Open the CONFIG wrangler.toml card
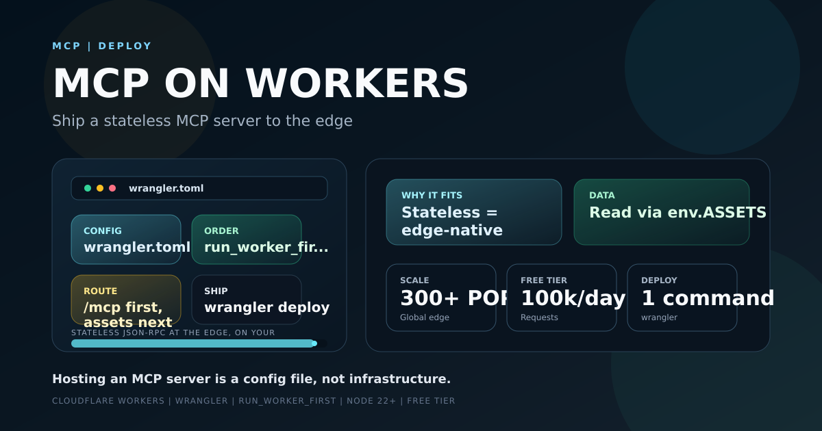The height and width of the screenshot is (431, 822). [126, 239]
